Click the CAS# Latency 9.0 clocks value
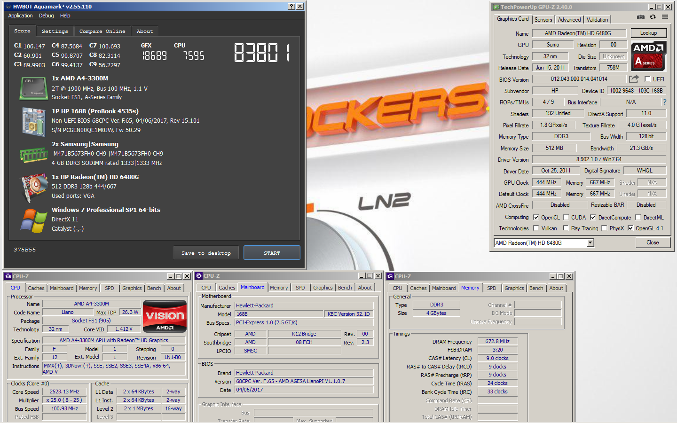 coord(497,358)
